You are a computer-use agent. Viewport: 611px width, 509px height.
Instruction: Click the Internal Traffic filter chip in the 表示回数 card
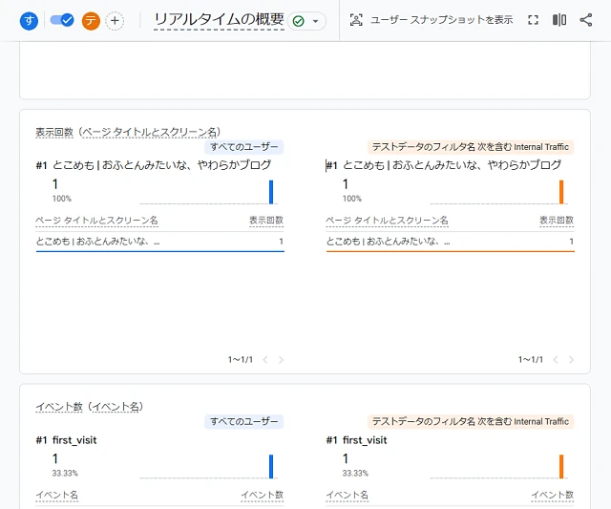click(471, 147)
